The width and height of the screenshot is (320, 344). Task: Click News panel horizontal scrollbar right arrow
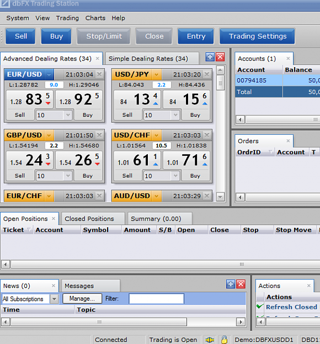pyautogui.click(x=241, y=322)
